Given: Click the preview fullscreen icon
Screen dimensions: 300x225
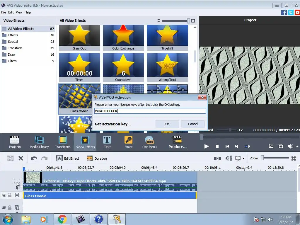Looking at the screenshot, I should pos(271,146).
